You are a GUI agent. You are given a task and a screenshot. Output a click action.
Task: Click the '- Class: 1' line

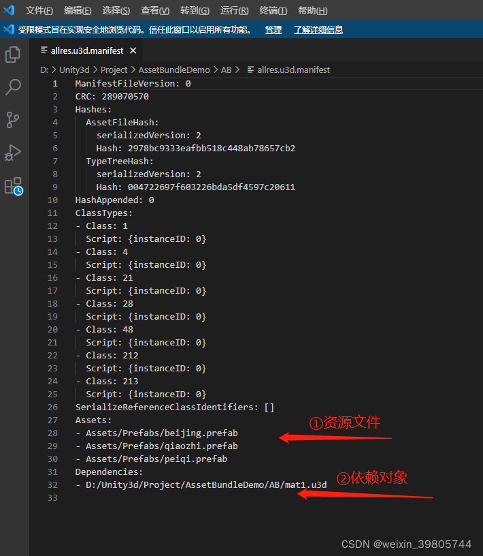(101, 226)
